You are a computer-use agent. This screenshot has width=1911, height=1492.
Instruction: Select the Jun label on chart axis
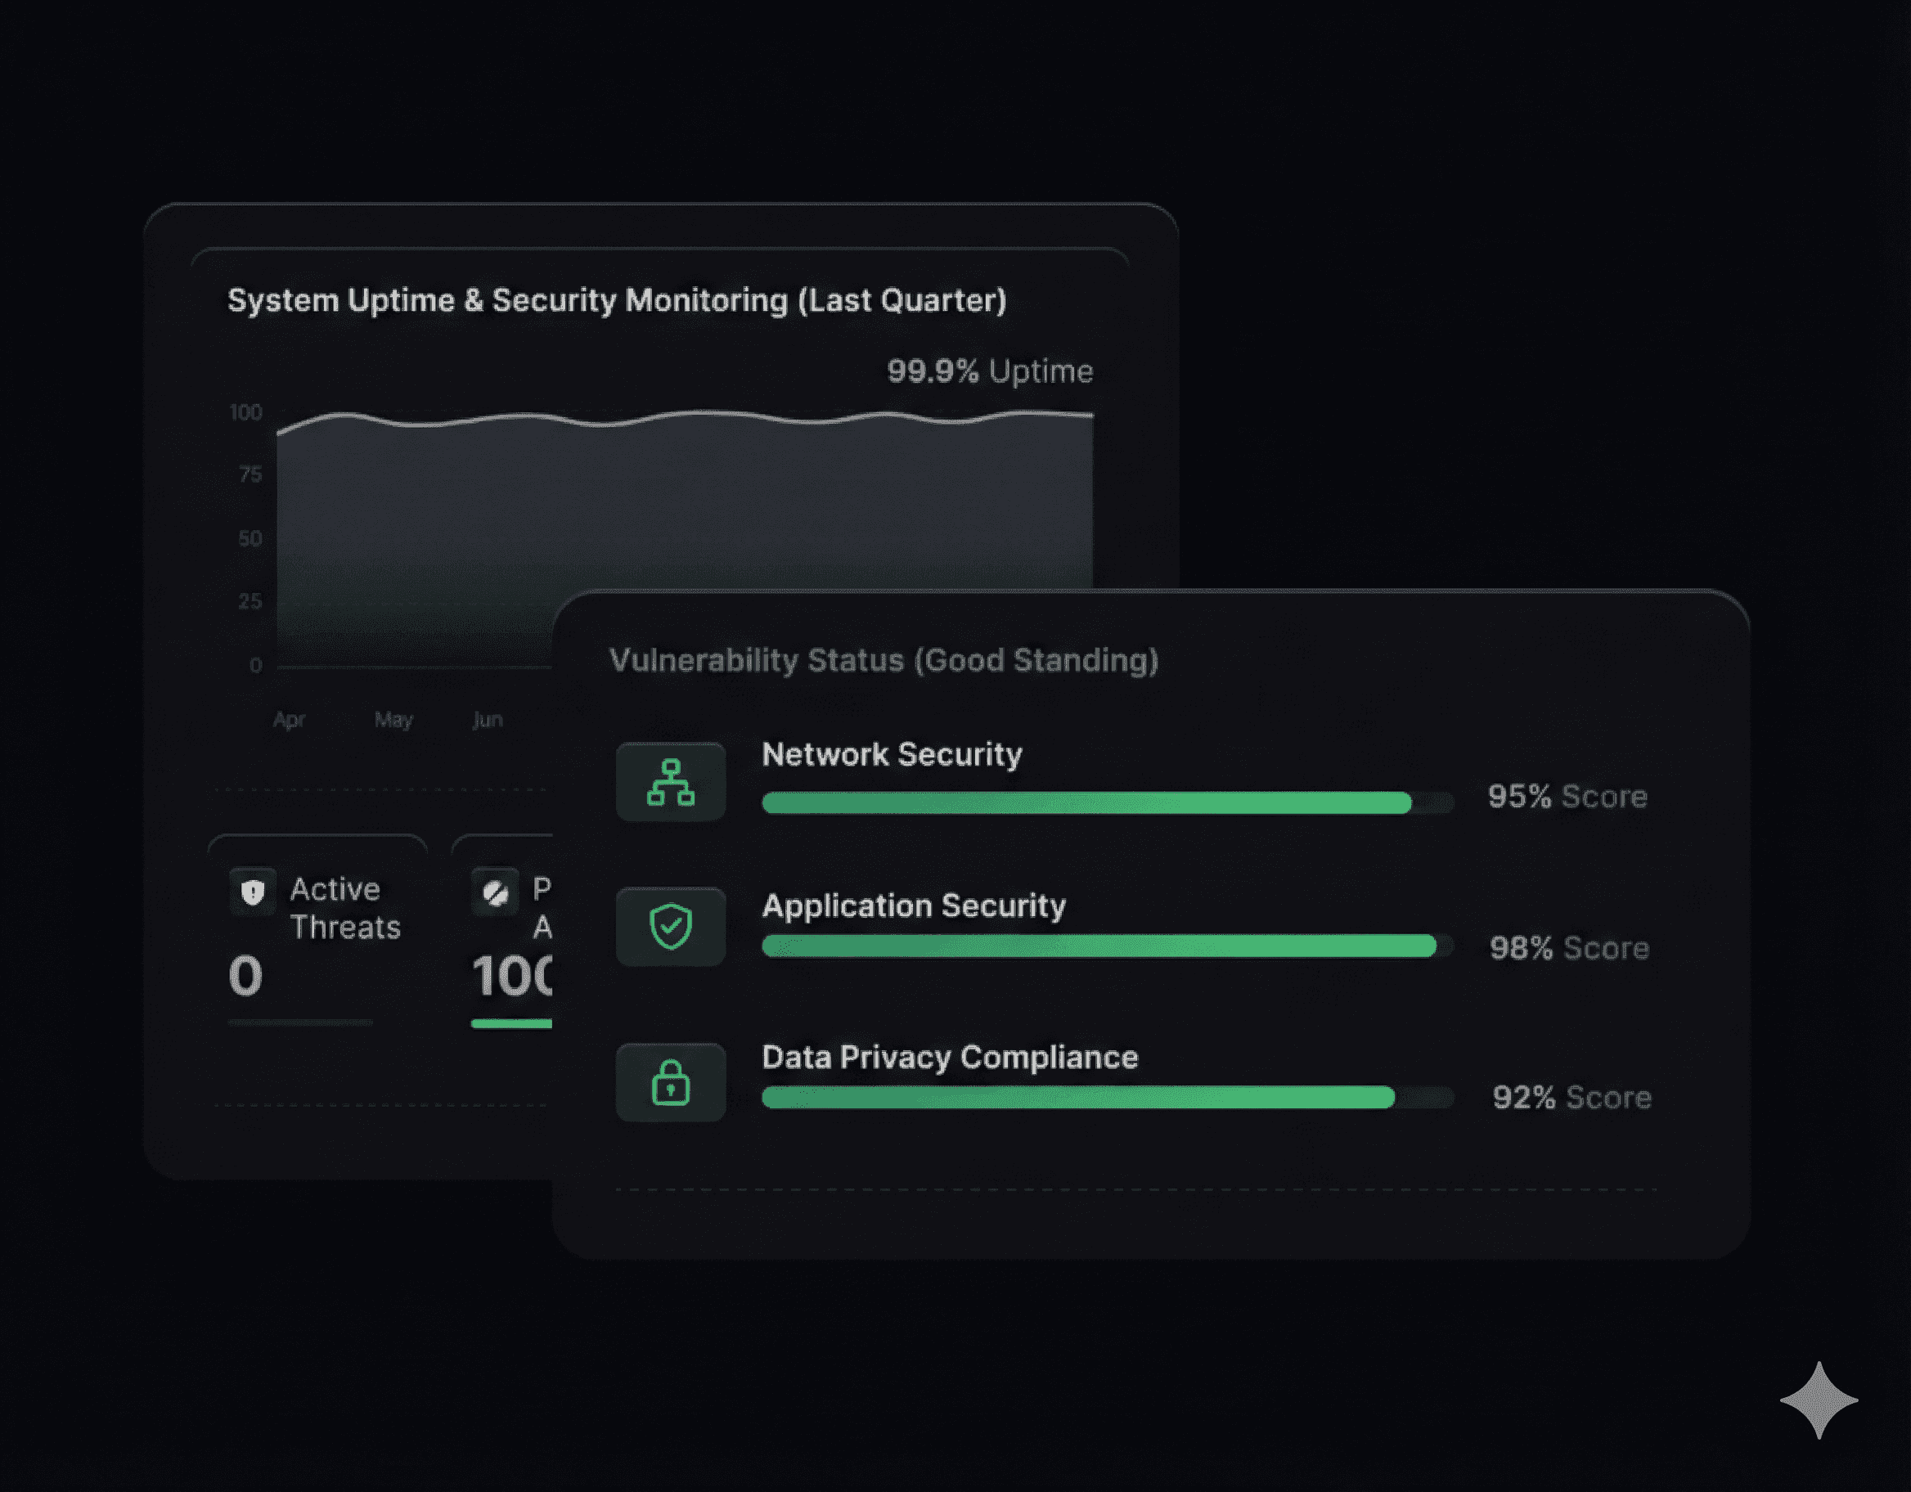488,719
